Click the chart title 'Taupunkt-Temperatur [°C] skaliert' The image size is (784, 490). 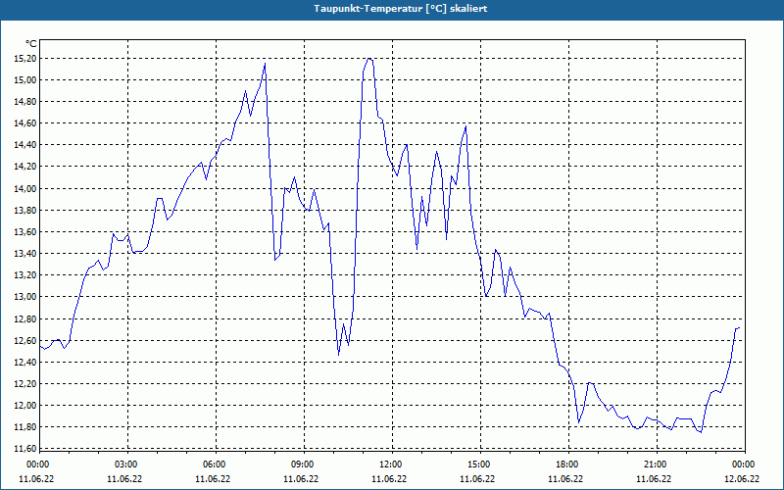point(401,9)
